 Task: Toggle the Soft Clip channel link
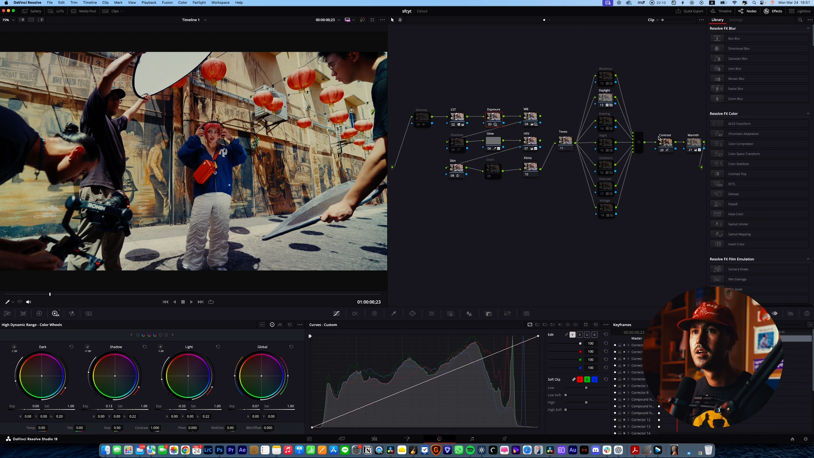[574, 380]
